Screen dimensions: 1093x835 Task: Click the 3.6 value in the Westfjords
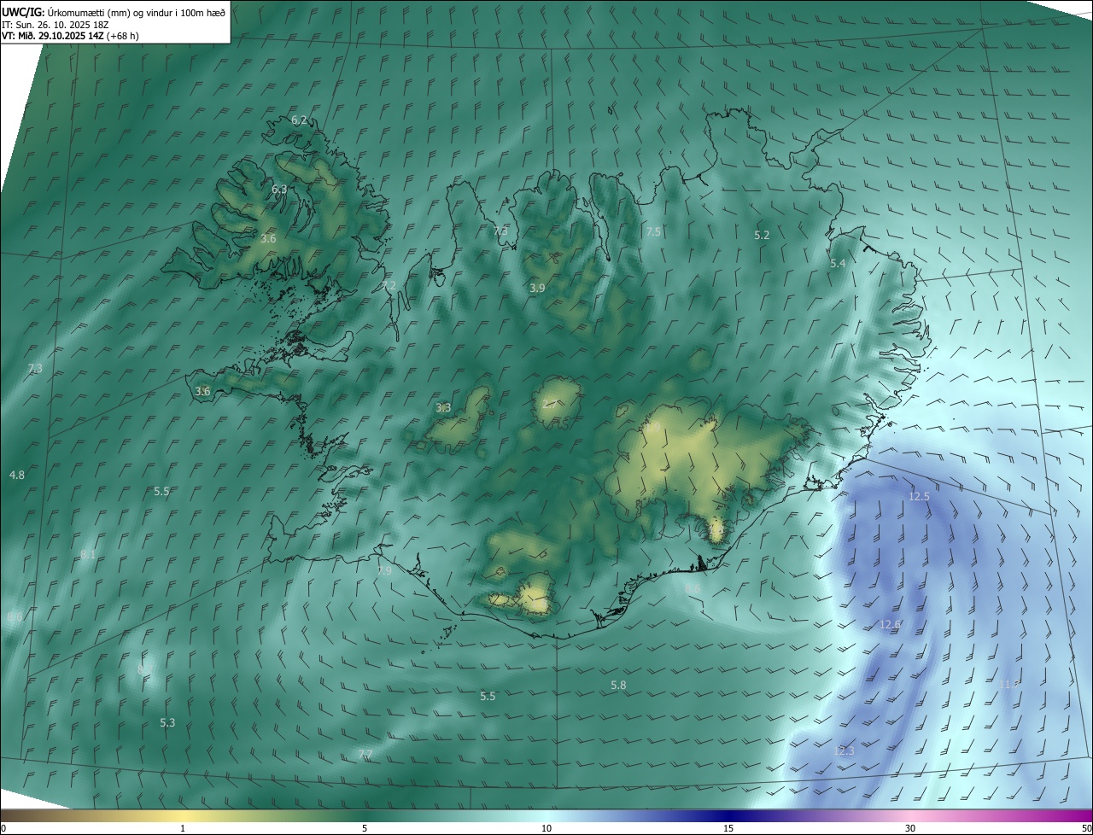coord(268,239)
